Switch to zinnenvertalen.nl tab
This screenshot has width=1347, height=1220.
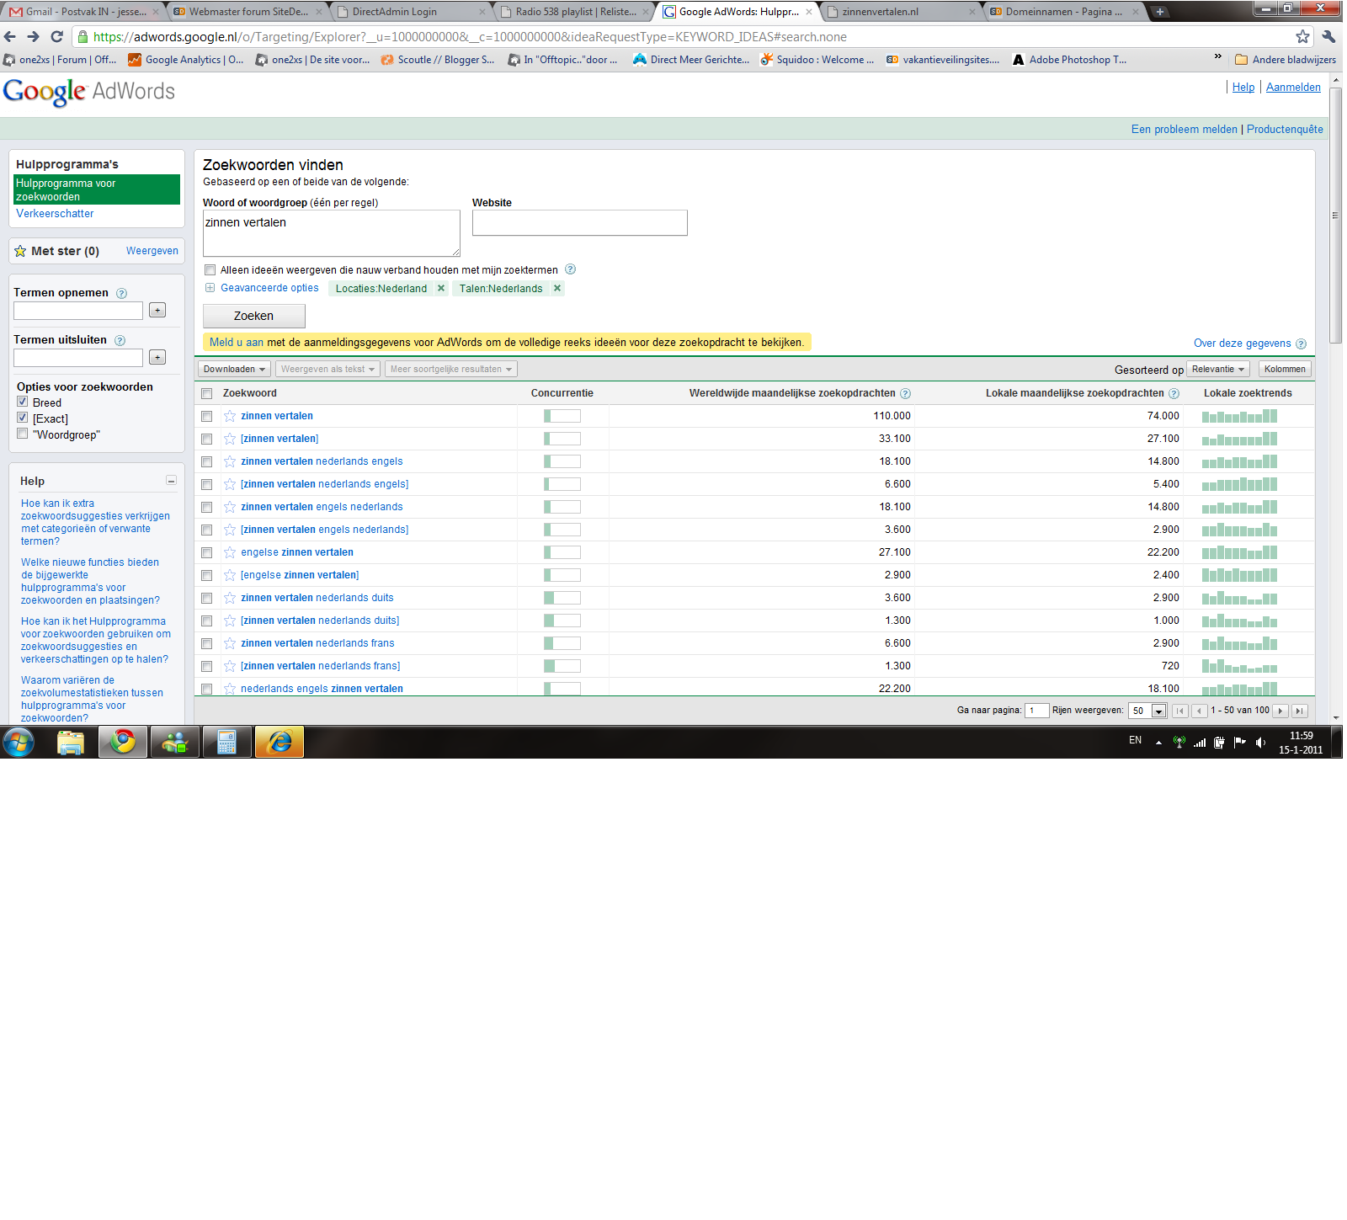click(x=900, y=12)
